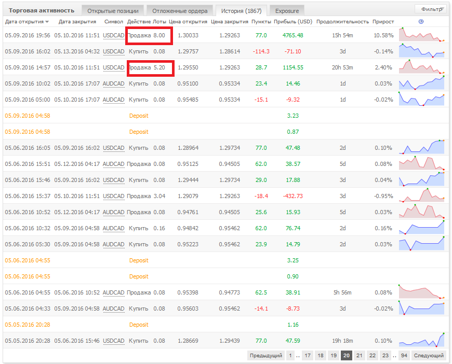Open USDCAD link in -71.10 profit row

(114, 51)
